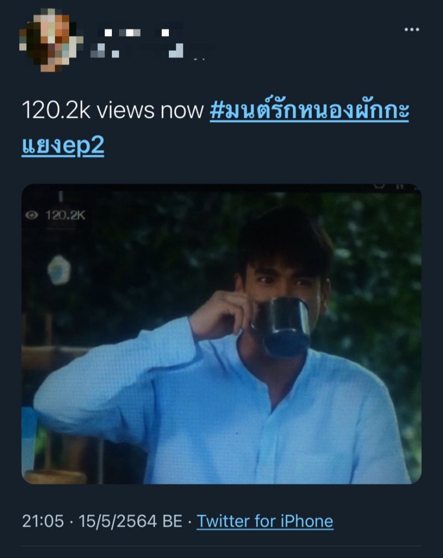The image size is (443, 558).
Task: Tap the white hanging object in the image
Action: 59,269
